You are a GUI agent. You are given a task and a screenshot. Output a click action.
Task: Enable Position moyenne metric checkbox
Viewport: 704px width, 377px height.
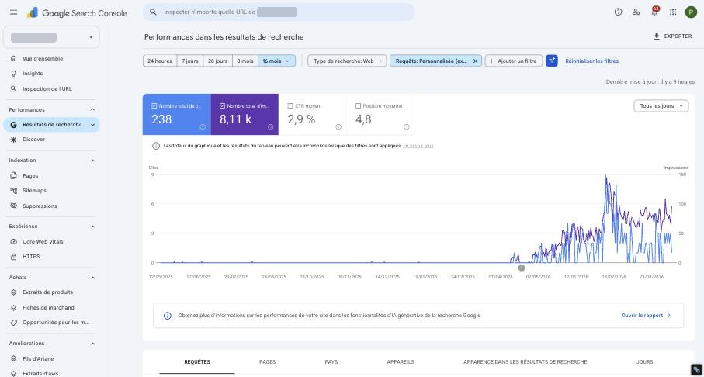[x=358, y=106]
